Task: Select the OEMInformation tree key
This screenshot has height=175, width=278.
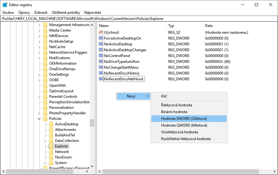Action: tap(63, 63)
